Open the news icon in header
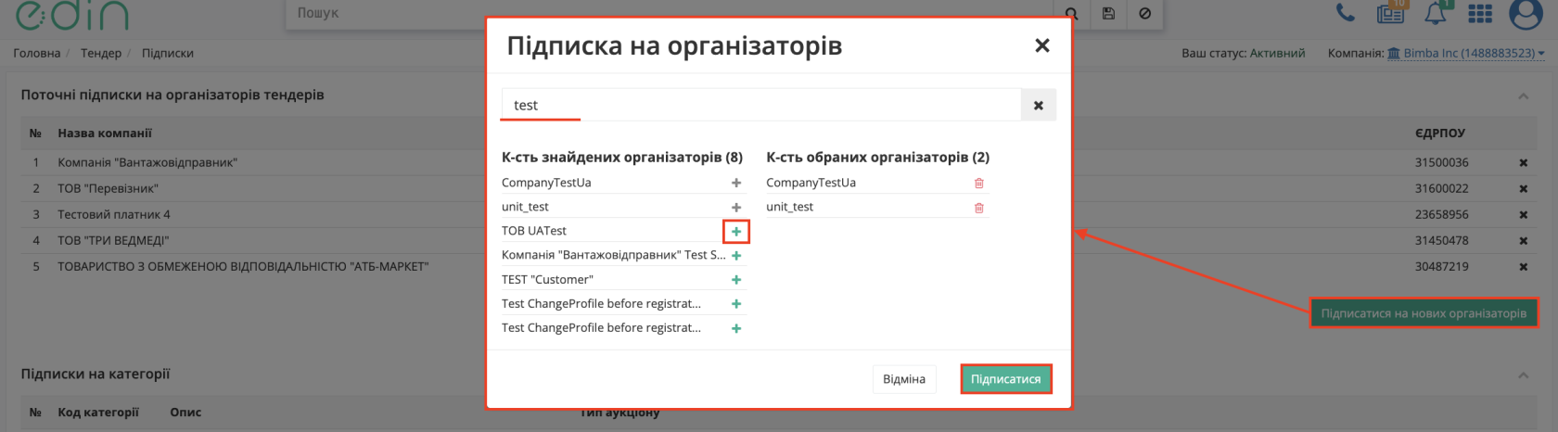This screenshot has width=1558, height=432. pos(1391,13)
